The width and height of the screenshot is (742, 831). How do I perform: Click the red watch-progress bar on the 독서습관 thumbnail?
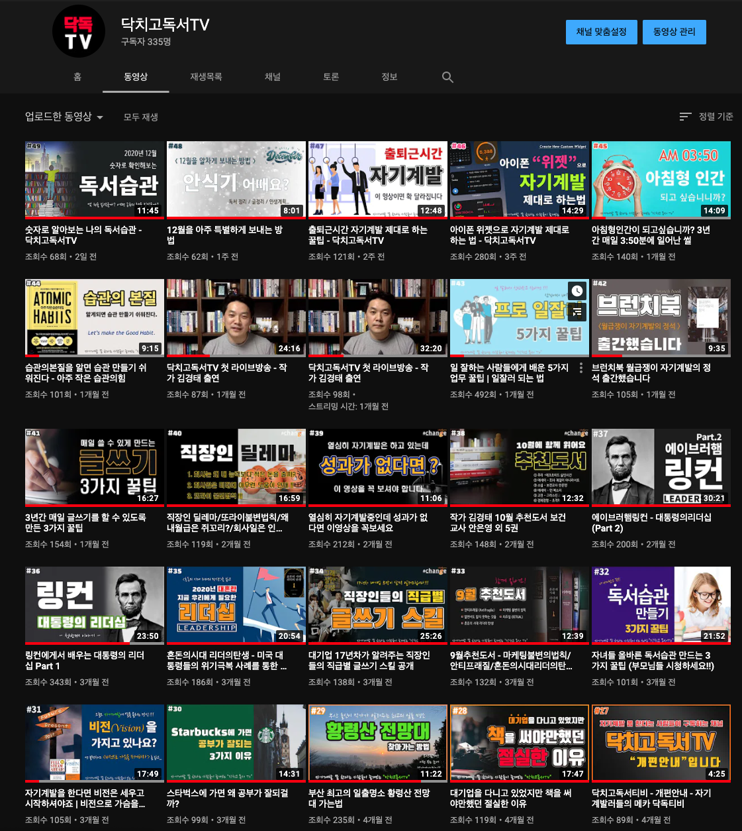tap(94, 219)
